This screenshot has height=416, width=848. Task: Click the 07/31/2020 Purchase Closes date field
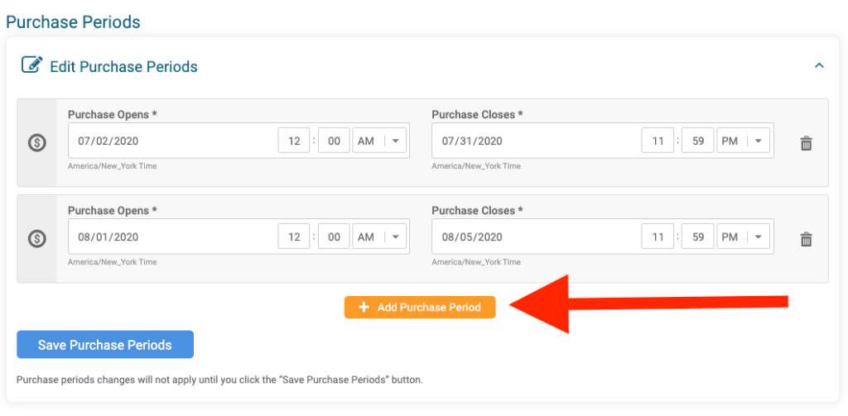point(536,141)
